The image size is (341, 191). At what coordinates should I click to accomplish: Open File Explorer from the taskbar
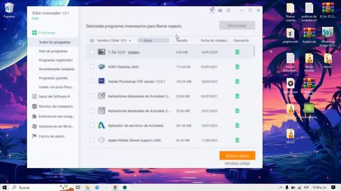click(87, 187)
